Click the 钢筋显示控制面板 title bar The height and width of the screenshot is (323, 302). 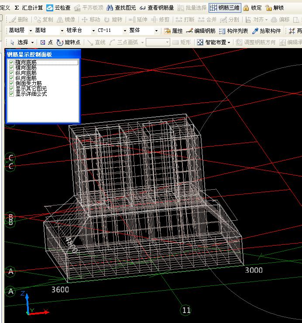[43, 54]
